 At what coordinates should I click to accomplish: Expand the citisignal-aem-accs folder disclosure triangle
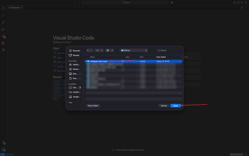click(x=86, y=61)
